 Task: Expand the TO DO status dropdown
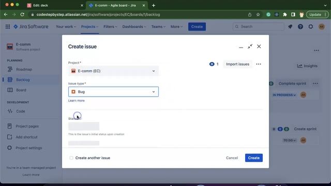(x=290, y=140)
